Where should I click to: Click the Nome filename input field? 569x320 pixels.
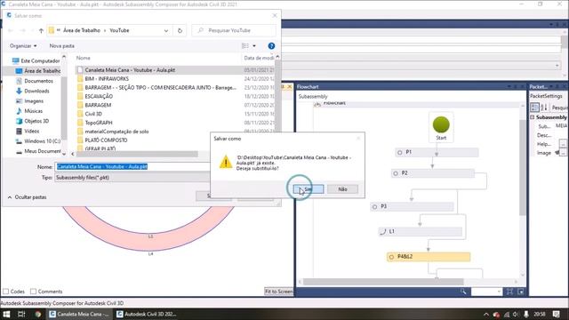pos(132,166)
